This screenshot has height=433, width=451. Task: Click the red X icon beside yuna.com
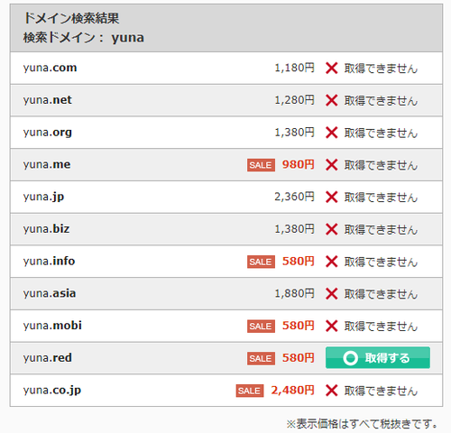(x=331, y=69)
